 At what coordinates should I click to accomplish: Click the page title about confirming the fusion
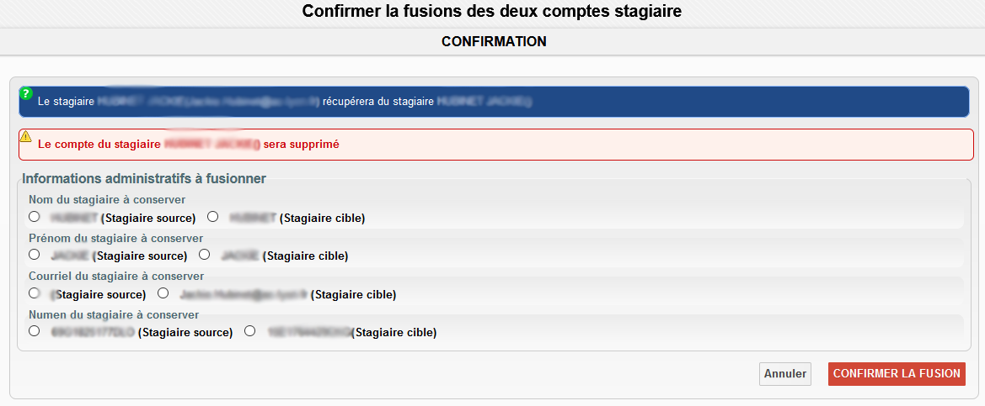[x=492, y=12]
